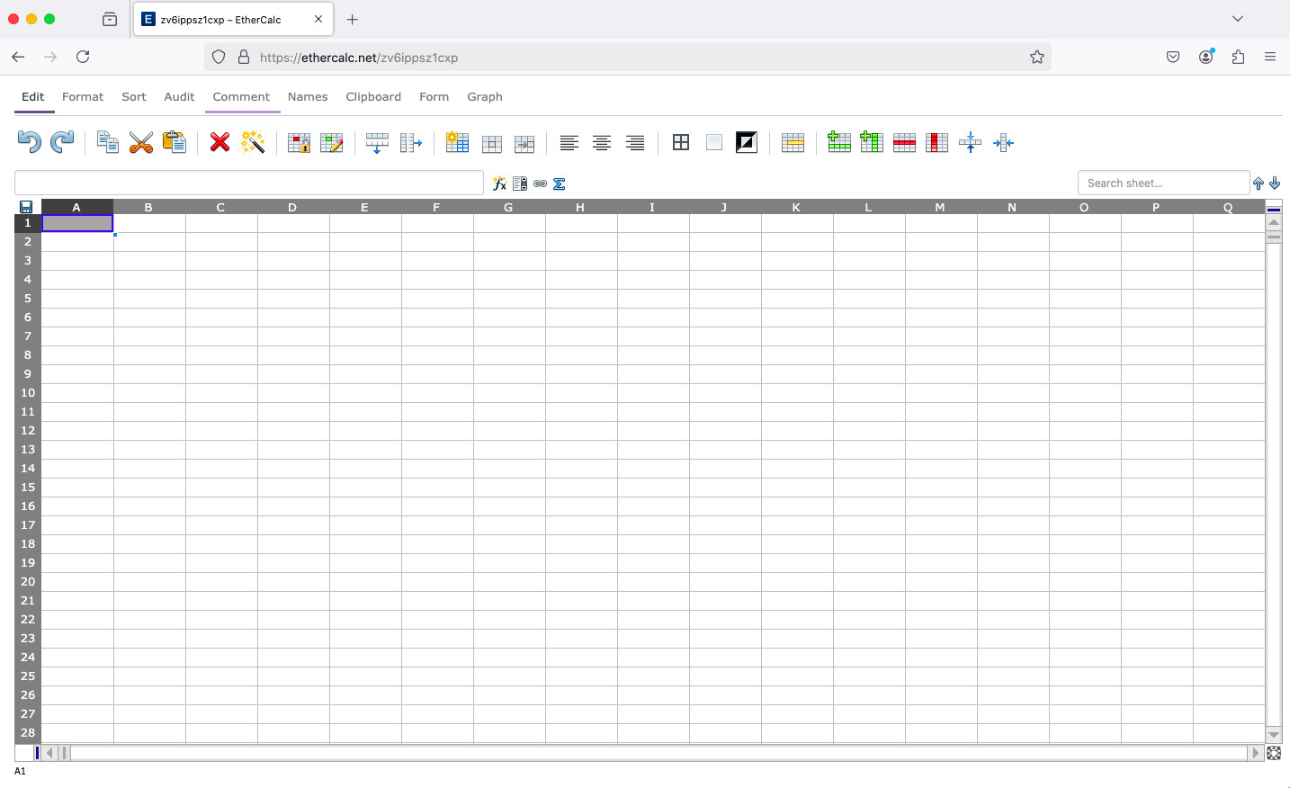Toggle cell borders on selection
This screenshot has width=1290, height=788.
[x=681, y=142]
